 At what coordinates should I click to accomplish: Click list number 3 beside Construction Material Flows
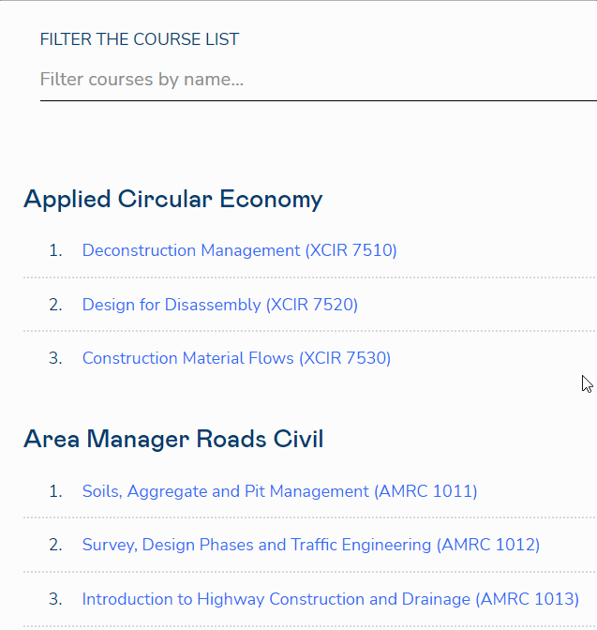click(55, 358)
